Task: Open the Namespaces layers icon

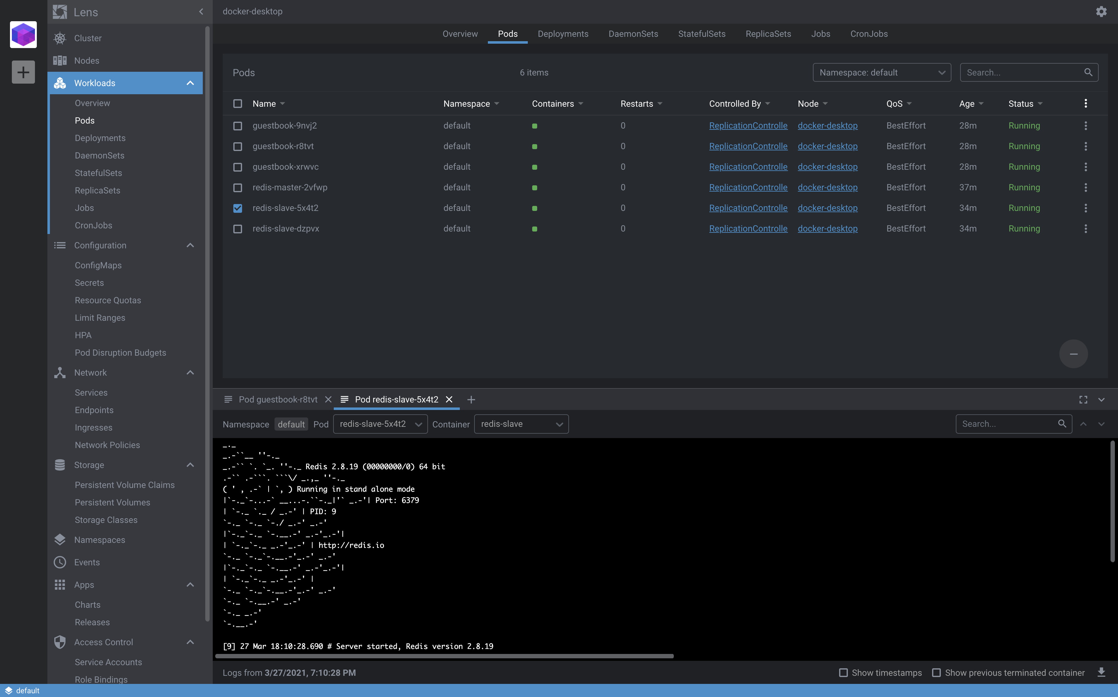Action: point(60,540)
